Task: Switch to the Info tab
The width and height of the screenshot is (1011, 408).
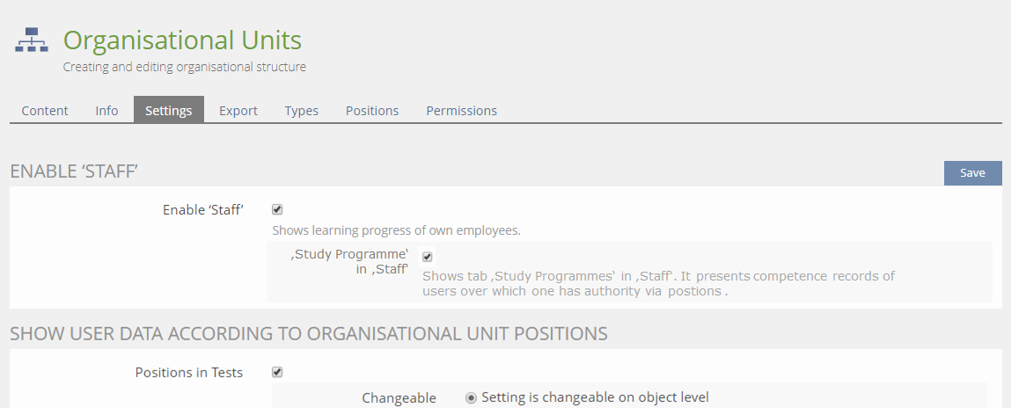Action: [106, 111]
